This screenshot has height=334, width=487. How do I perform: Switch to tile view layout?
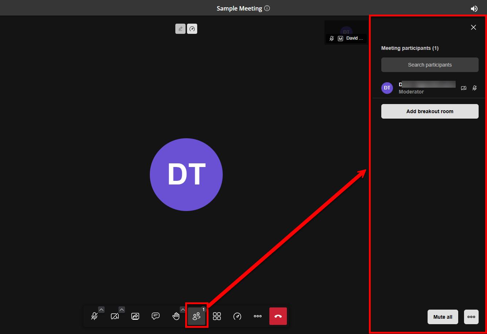(217, 316)
